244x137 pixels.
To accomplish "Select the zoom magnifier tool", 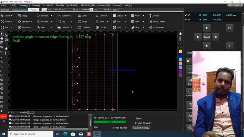I will (x=2, y=47).
